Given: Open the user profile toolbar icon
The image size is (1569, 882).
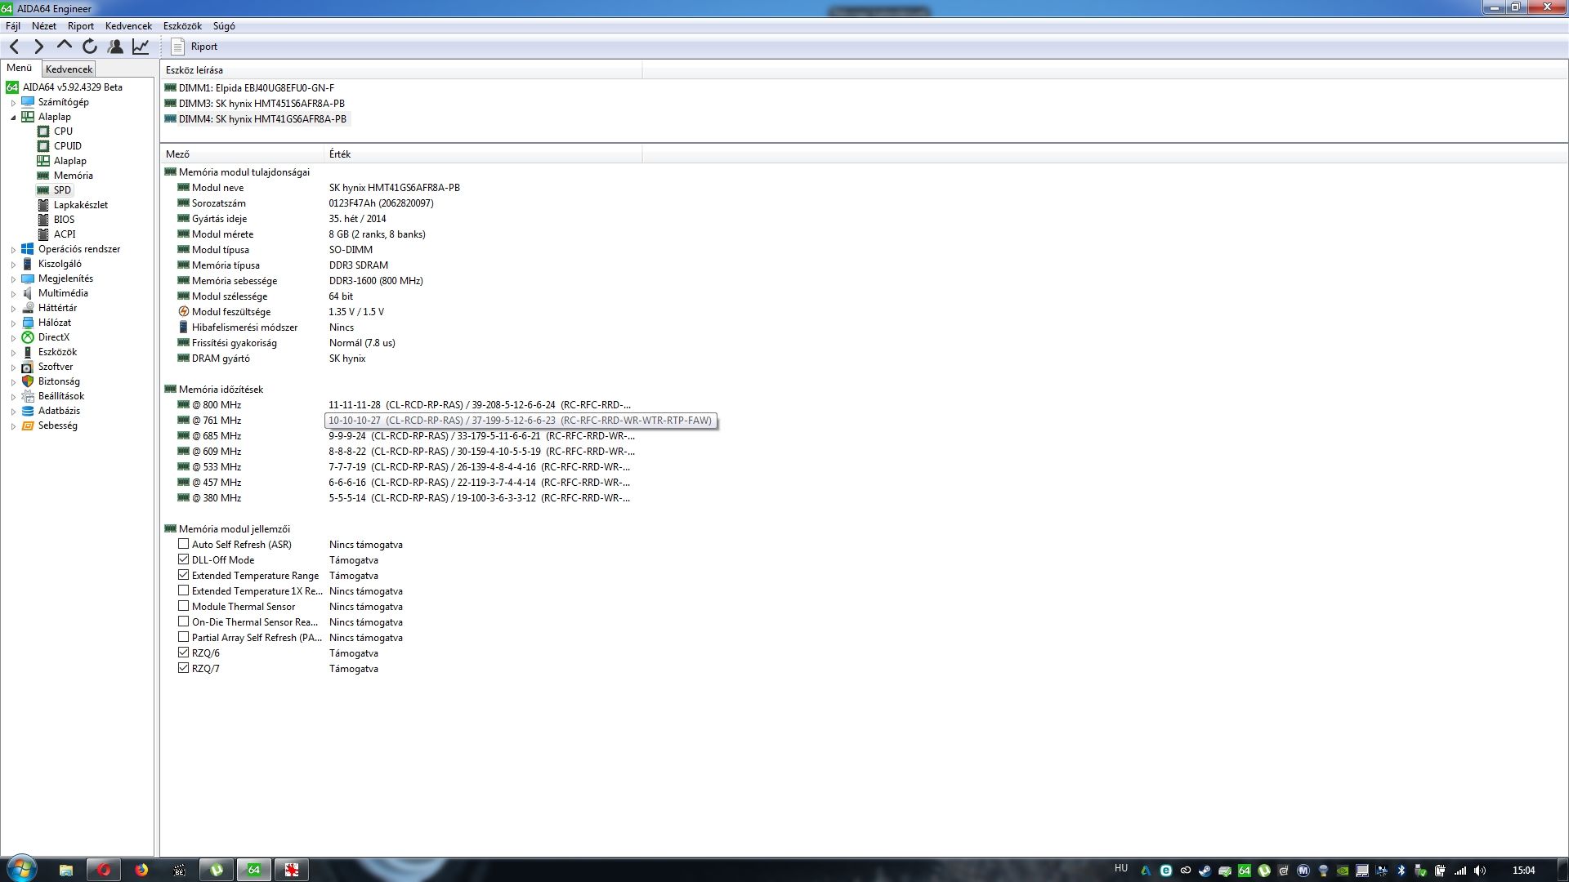Looking at the screenshot, I should [115, 47].
